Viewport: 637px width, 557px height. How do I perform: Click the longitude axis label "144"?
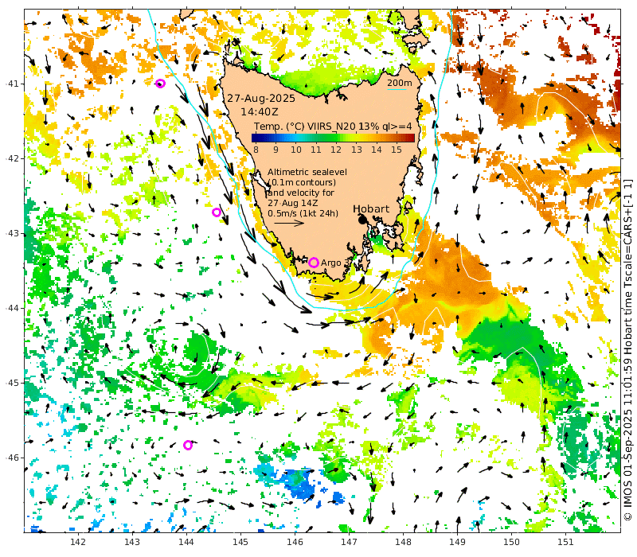[186, 542]
